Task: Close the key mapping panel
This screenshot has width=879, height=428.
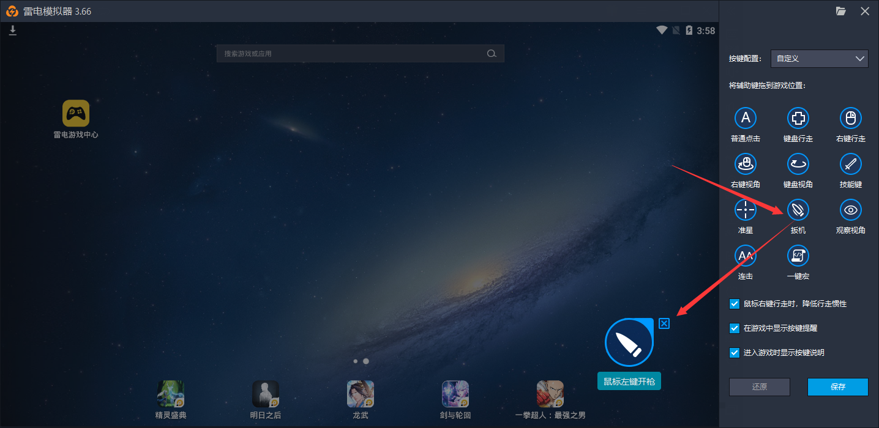Action: tap(865, 11)
